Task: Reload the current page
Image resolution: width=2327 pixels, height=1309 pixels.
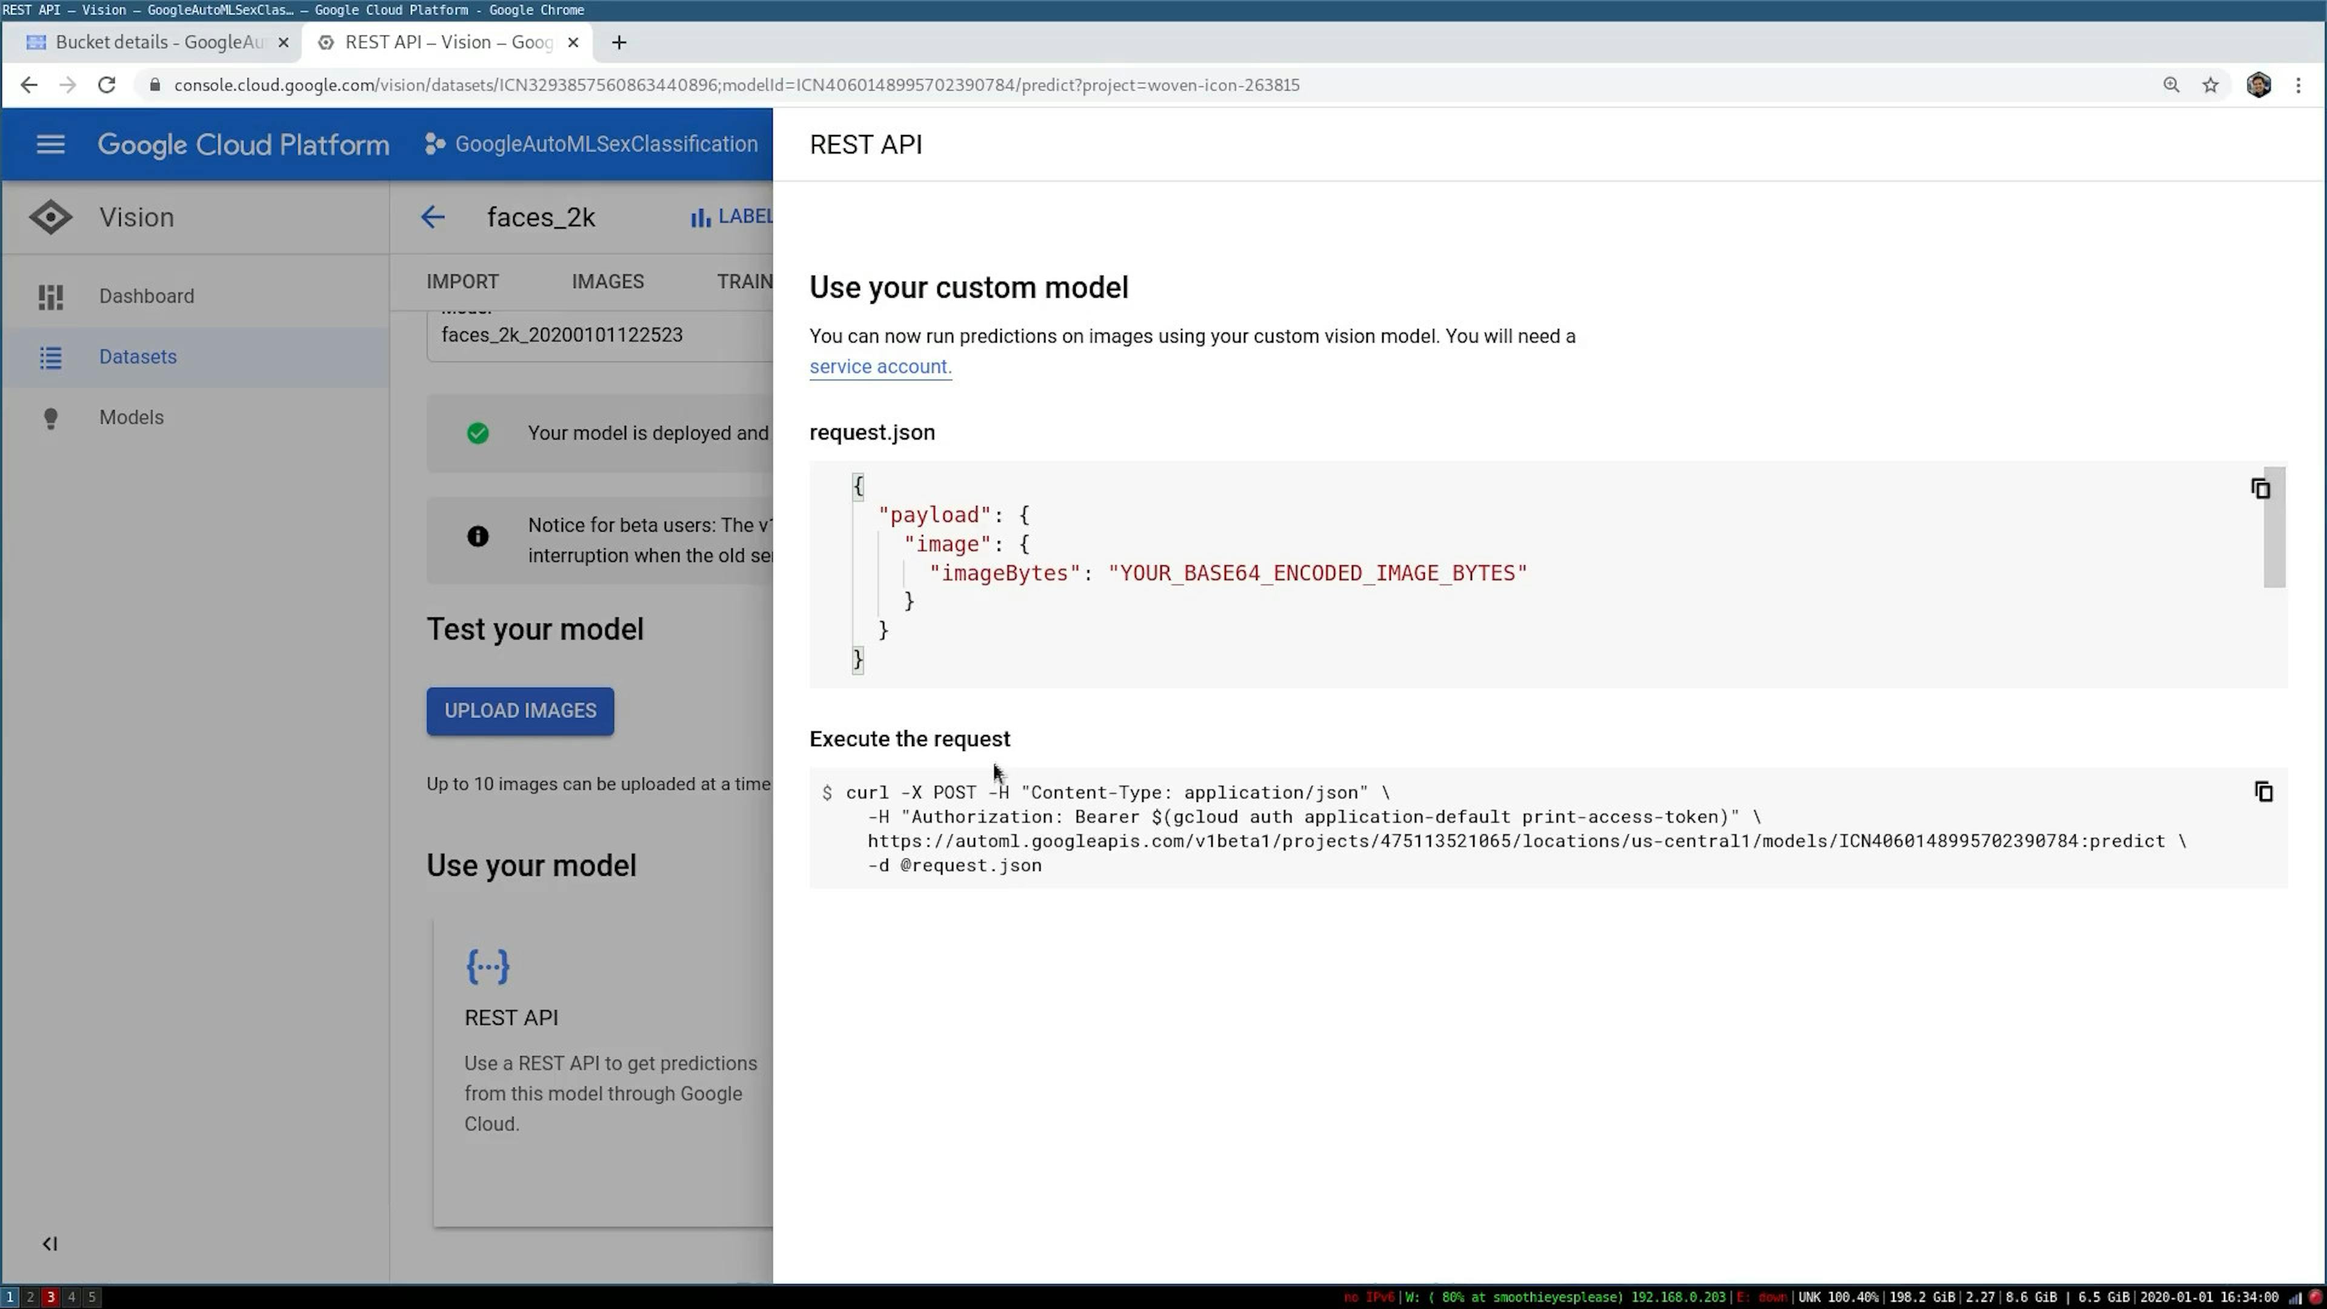Action: (x=107, y=85)
